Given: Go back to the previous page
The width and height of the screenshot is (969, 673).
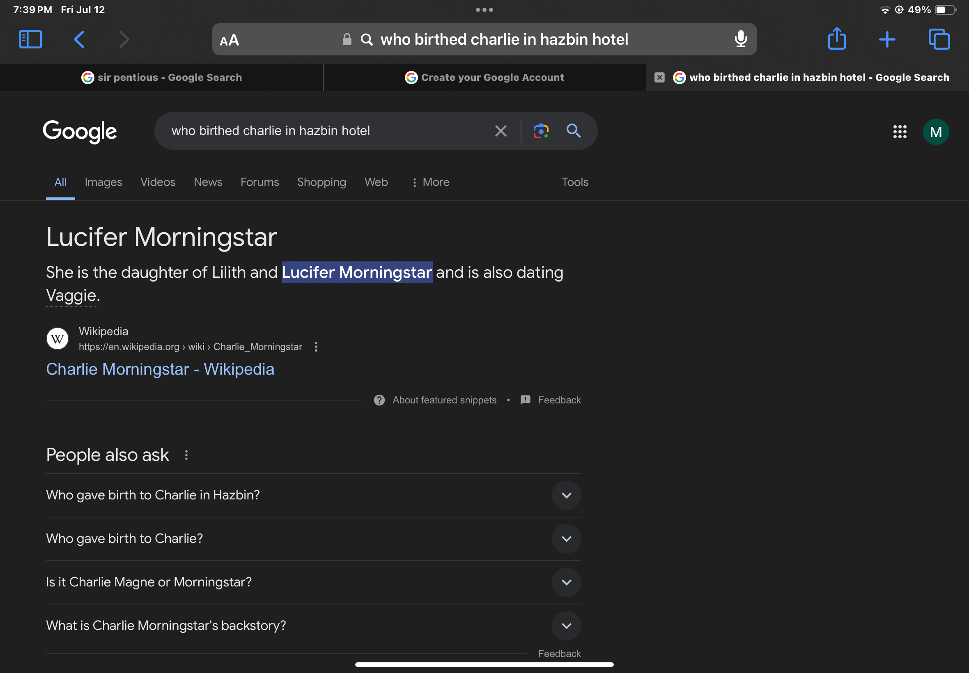Looking at the screenshot, I should pyautogui.click(x=79, y=39).
